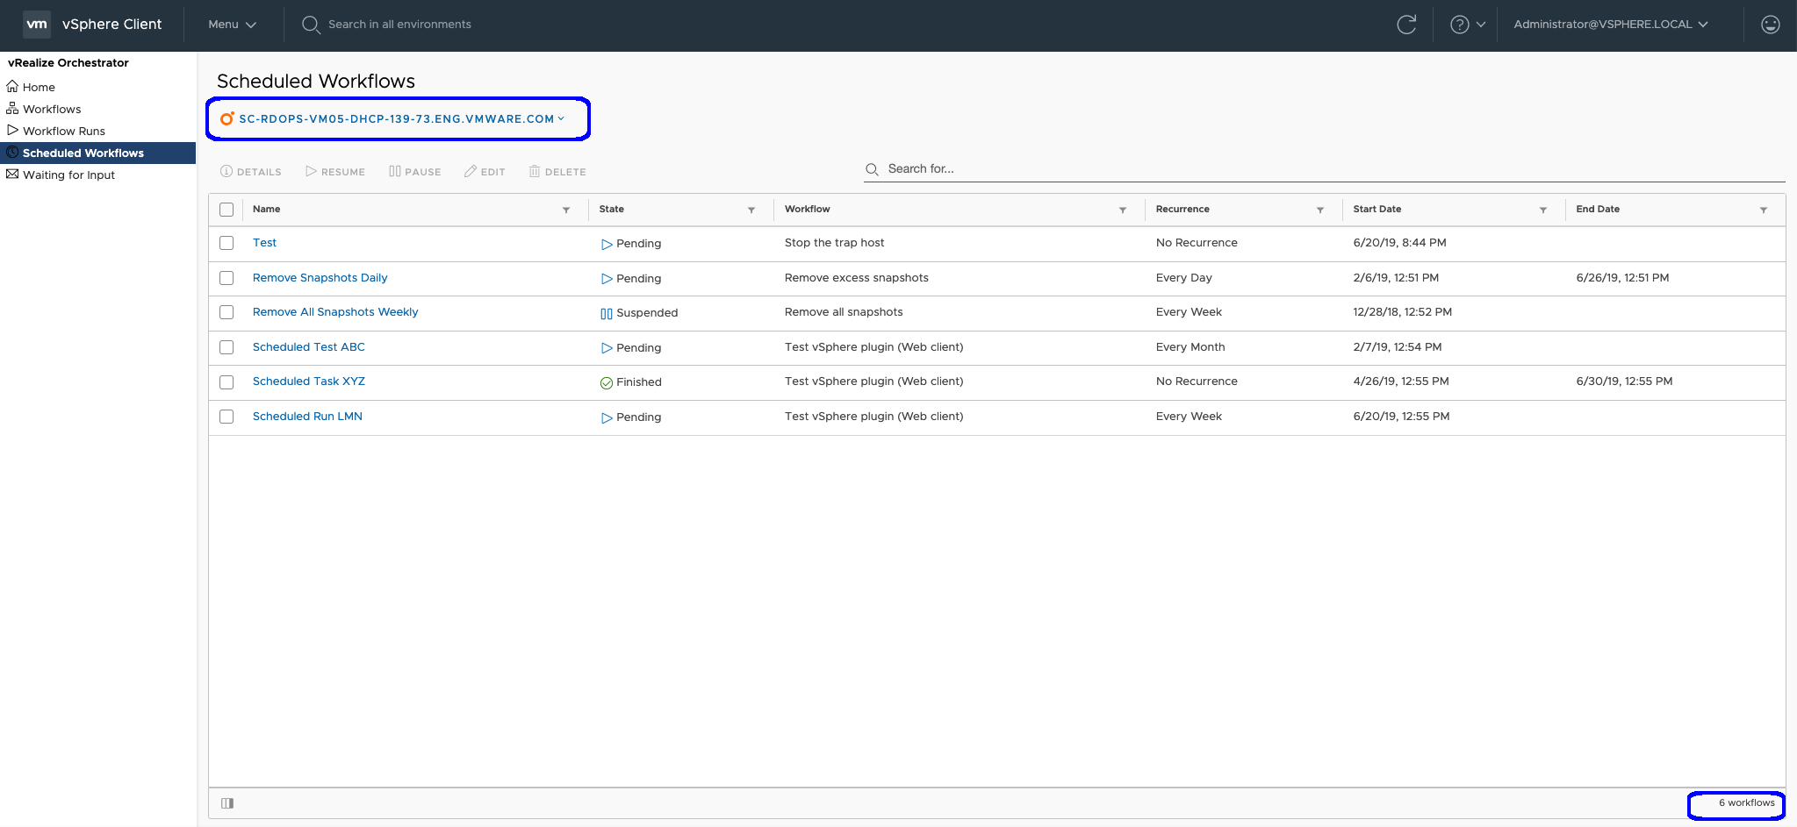Click the refresh icon in top bar
The height and width of the screenshot is (827, 1797).
[x=1406, y=25]
